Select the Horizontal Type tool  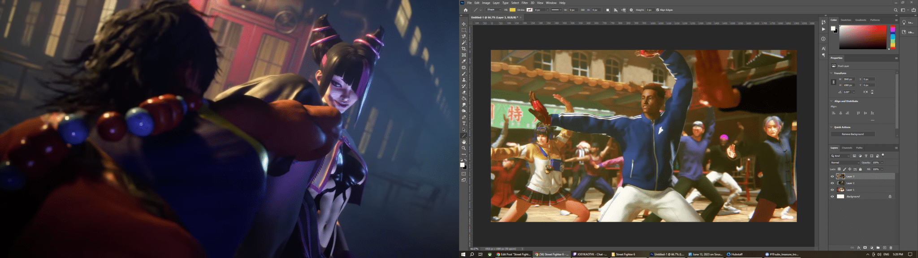pos(464,123)
